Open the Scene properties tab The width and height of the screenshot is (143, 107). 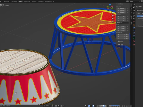pyautogui.click(x=134, y=19)
